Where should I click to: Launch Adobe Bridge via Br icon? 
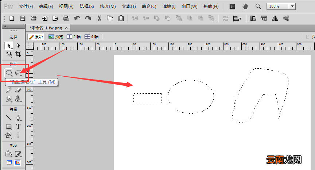pyautogui.click(x=232, y=7)
